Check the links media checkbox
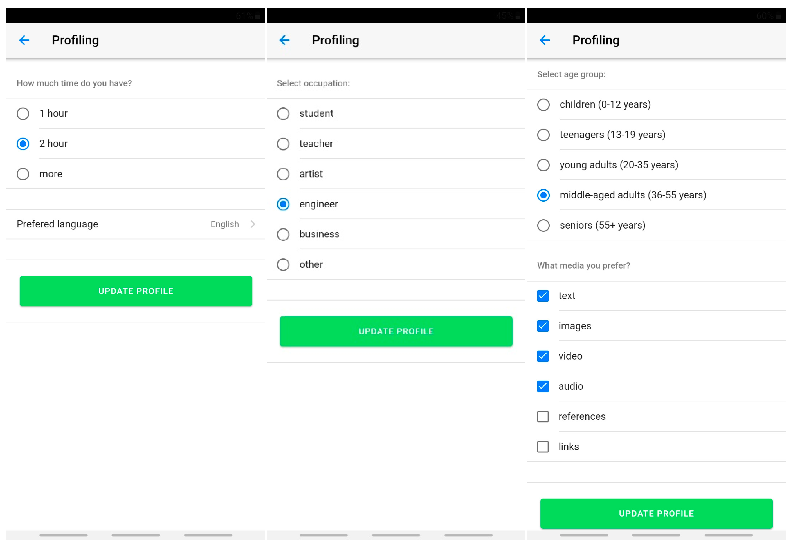This screenshot has height=549, width=793. tap(543, 447)
